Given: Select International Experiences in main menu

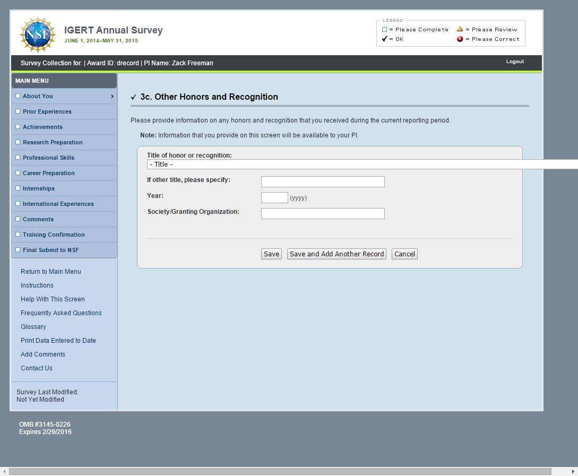Looking at the screenshot, I should click(x=58, y=204).
